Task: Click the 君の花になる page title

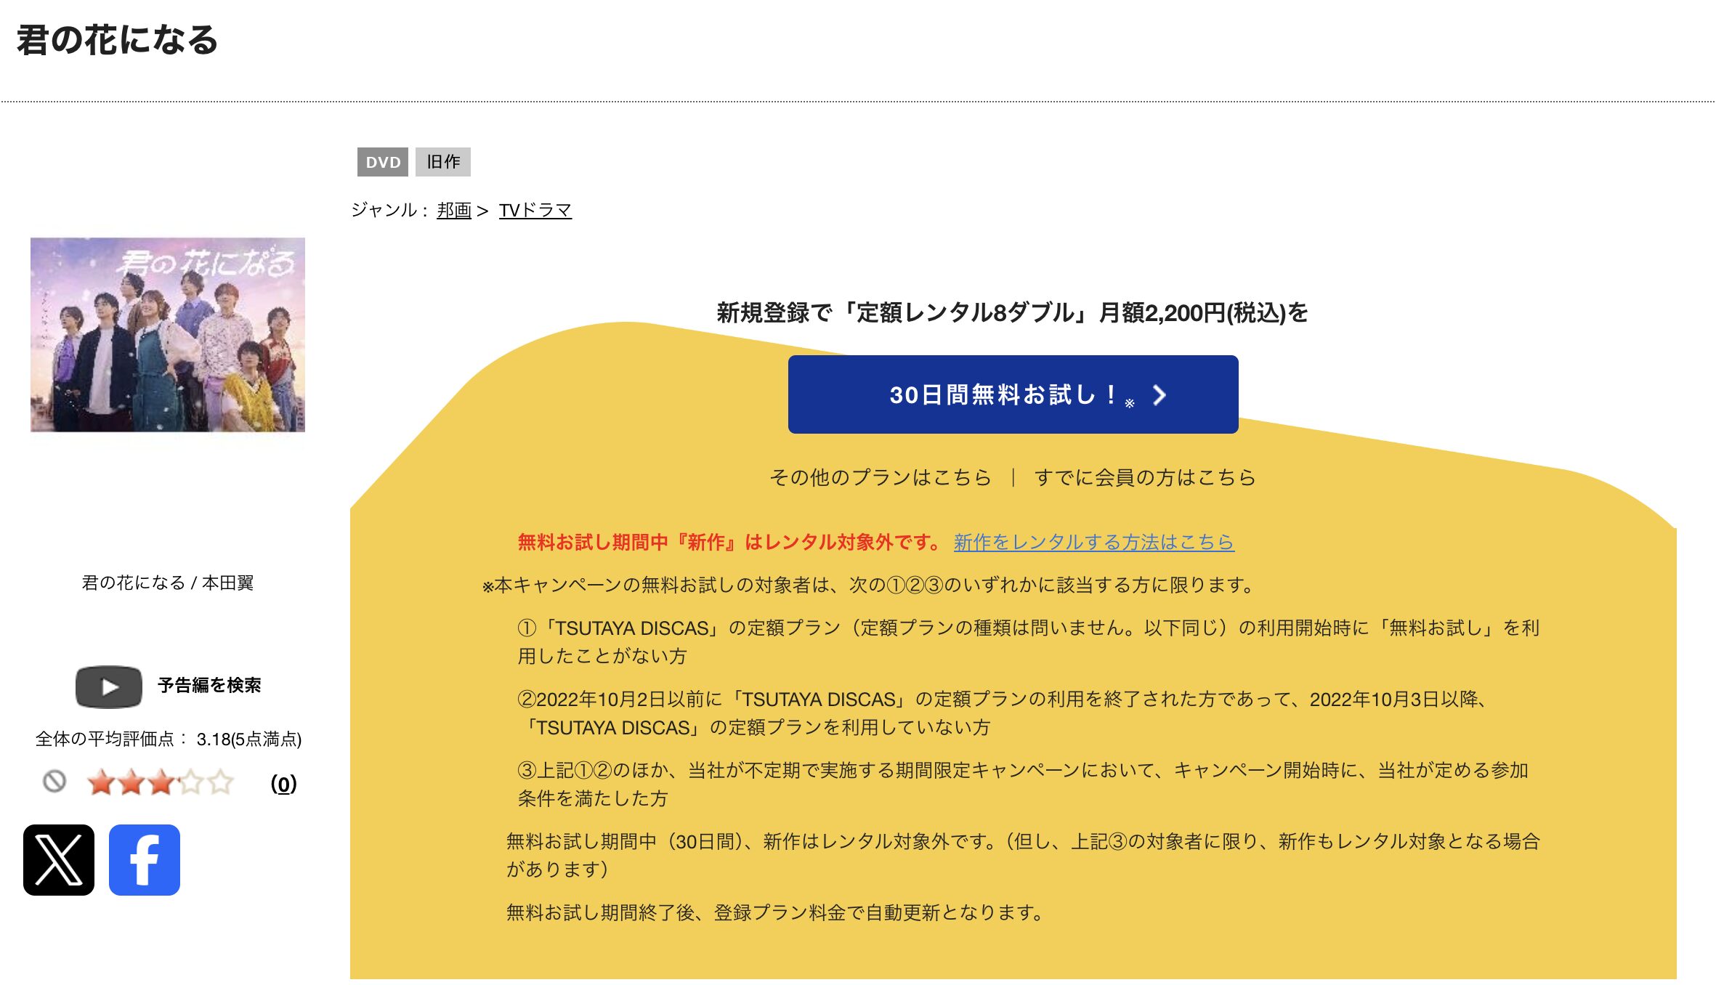Action: 118,40
